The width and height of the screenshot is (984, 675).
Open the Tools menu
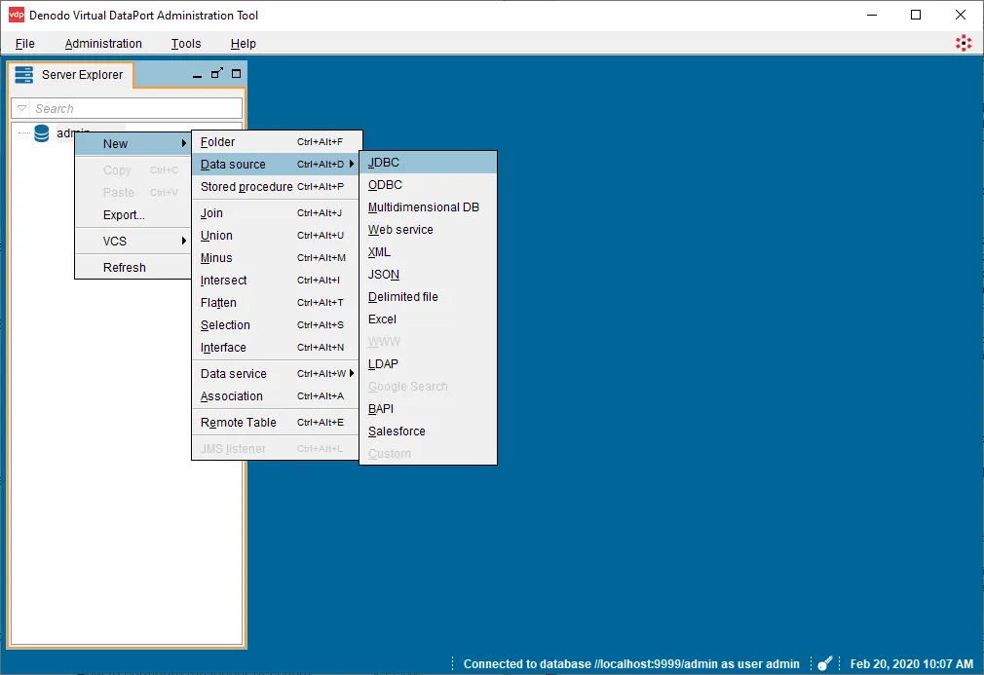pos(185,43)
